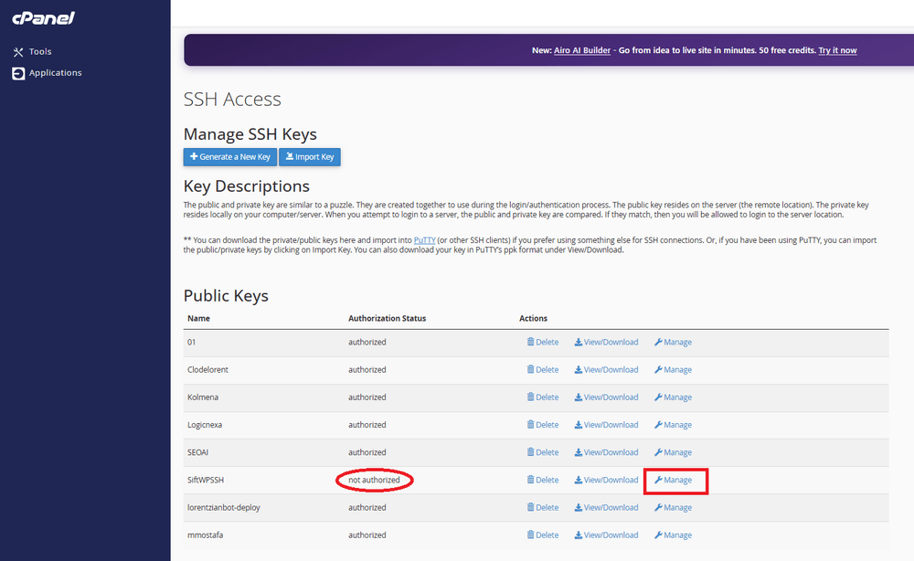The height and width of the screenshot is (561, 914).
Task: View/Download the mmostafa key
Action: [606, 535]
